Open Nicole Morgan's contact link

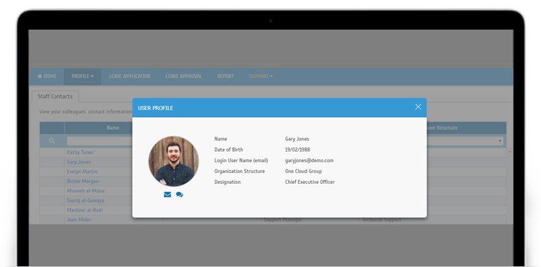(83, 181)
